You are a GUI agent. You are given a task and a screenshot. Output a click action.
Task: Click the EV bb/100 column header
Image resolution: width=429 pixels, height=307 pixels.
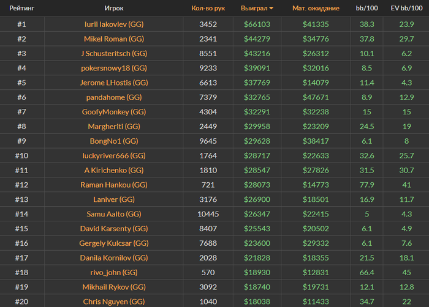click(x=406, y=9)
